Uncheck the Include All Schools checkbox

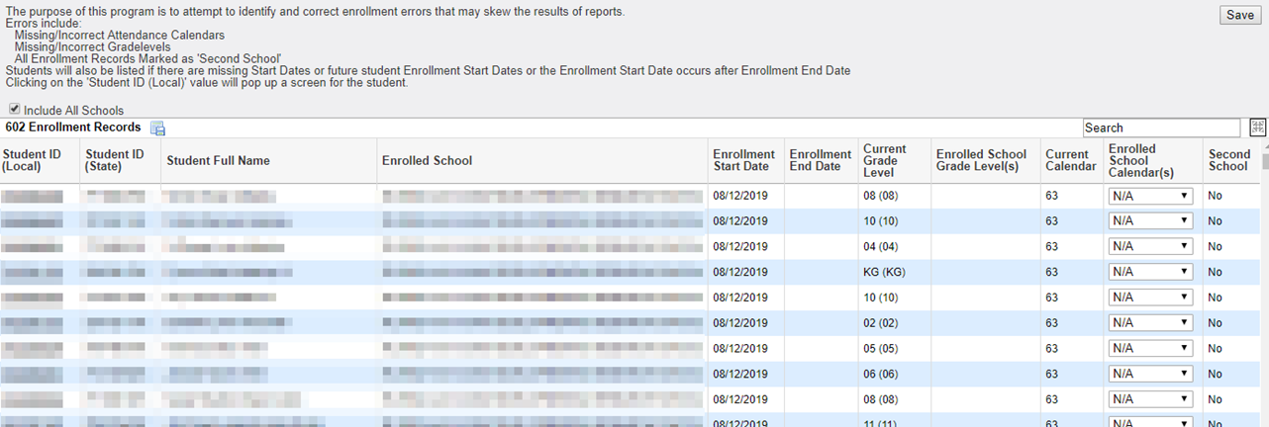[x=14, y=110]
